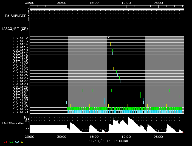Click the date 2011/11/09 timestamp text
This screenshot has width=192, height=146.
(106, 141)
